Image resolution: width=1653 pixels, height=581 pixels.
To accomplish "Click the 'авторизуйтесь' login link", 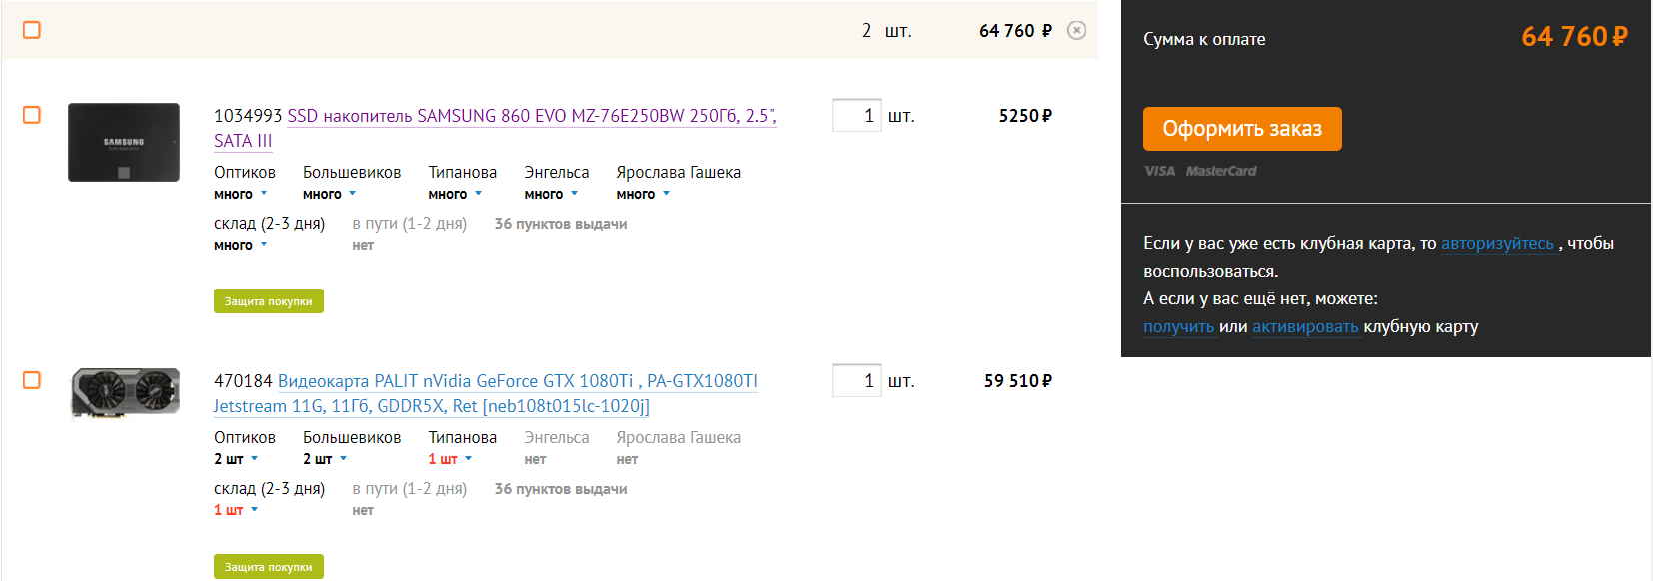I will click(x=1497, y=243).
